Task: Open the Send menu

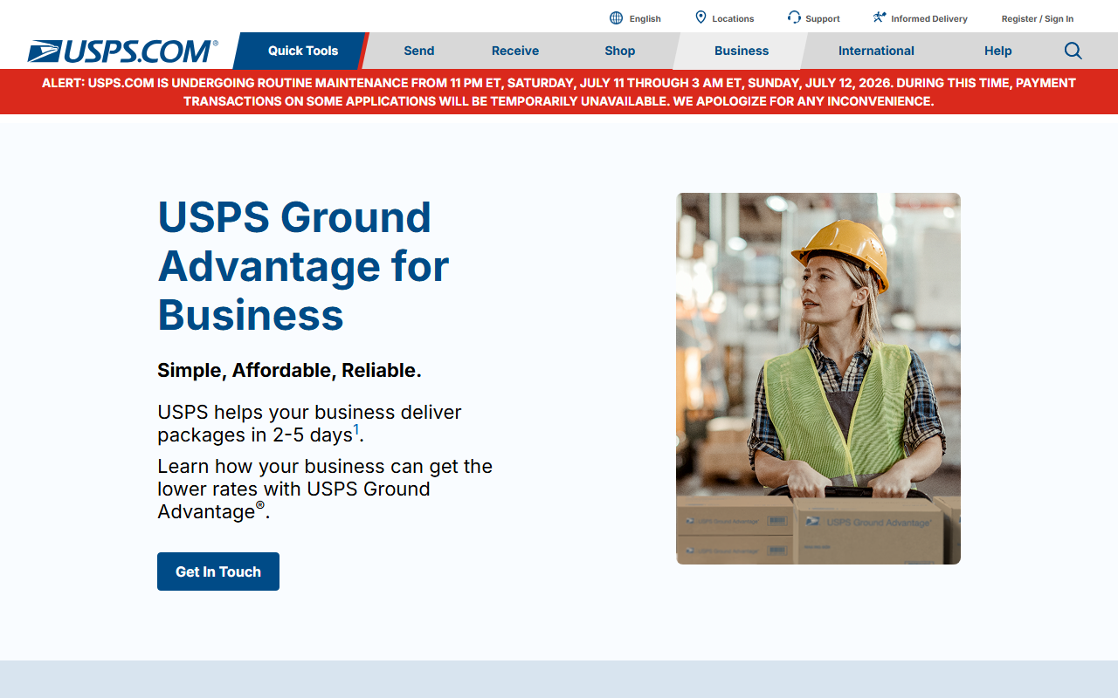Action: [x=419, y=51]
